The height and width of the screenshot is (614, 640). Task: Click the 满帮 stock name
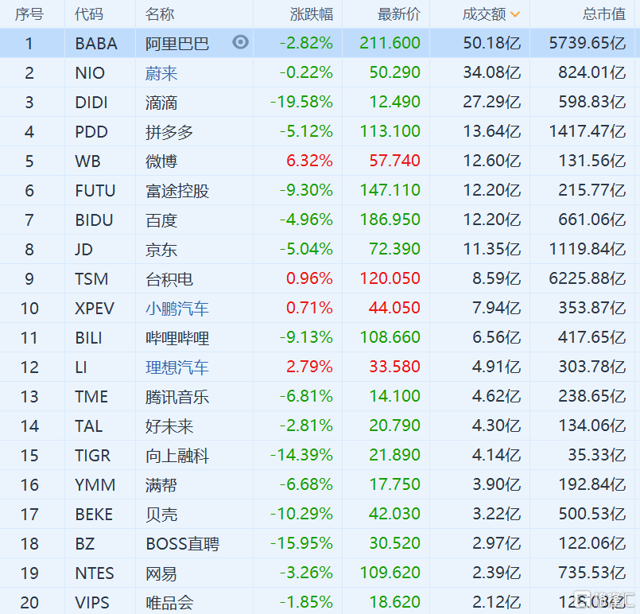click(161, 484)
